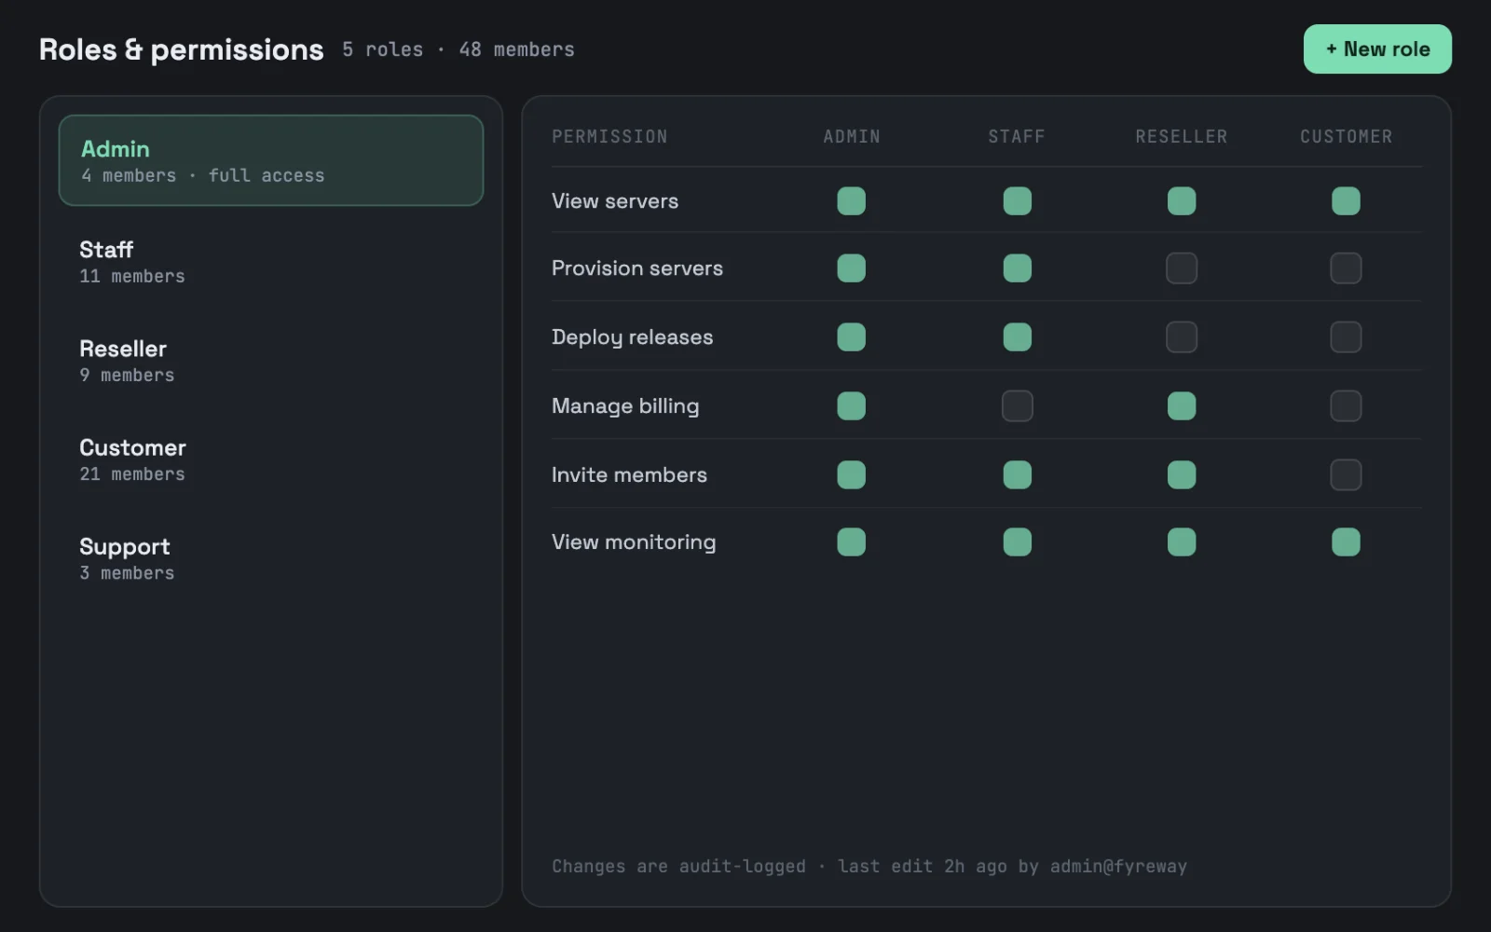Disable Provision servers for Staff
Viewport: 1491px width, 932px height.
(x=1017, y=268)
